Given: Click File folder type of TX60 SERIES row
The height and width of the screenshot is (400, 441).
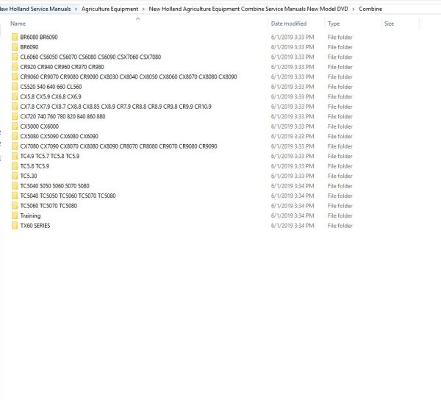Looking at the screenshot, I should click(340, 226).
